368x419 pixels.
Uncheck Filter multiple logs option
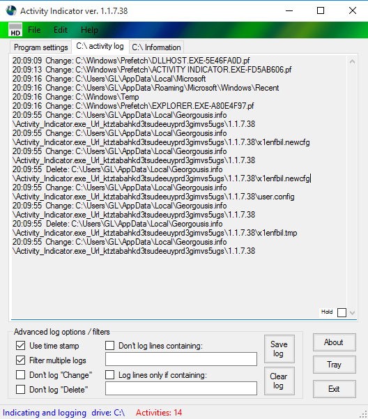click(x=21, y=360)
